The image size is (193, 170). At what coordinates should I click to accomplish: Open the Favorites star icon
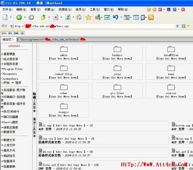(x=88, y=17)
